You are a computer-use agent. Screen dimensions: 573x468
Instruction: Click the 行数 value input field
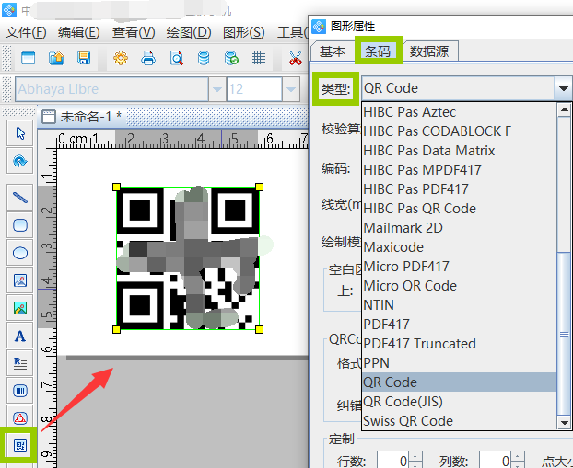[x=392, y=461]
